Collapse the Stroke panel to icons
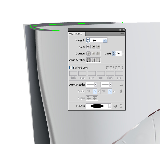 pyautogui.click(x=119, y=30)
